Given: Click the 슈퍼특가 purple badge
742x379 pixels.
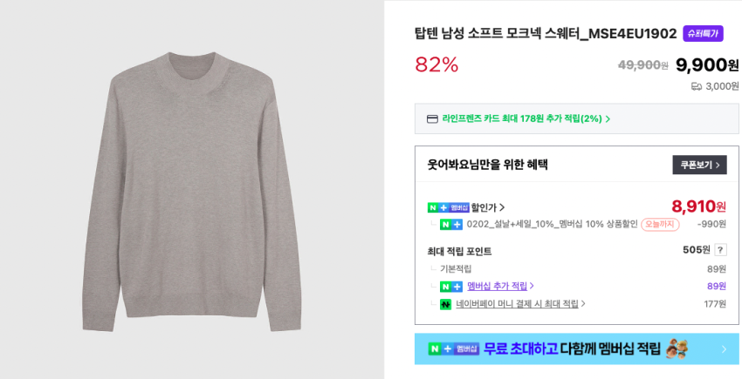Looking at the screenshot, I should (x=703, y=33).
